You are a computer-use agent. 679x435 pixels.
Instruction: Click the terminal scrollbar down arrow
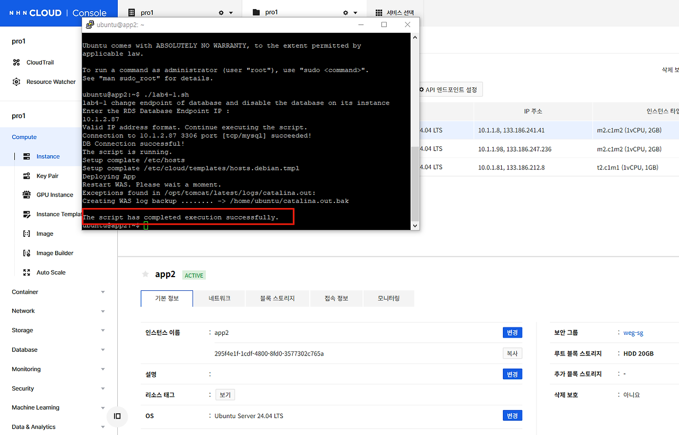415,225
